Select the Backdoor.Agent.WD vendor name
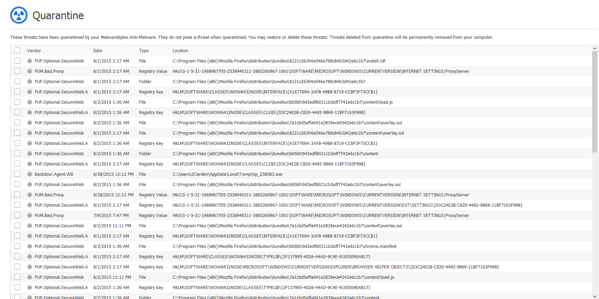This screenshot has width=599, height=299. click(x=54, y=174)
